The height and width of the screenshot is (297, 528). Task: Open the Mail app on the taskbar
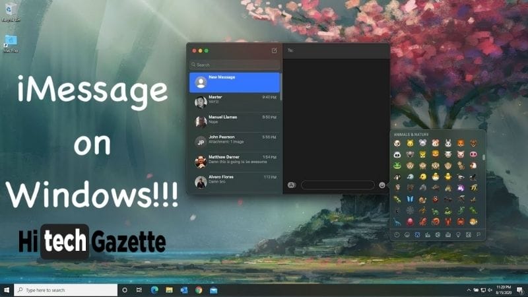[x=213, y=290]
